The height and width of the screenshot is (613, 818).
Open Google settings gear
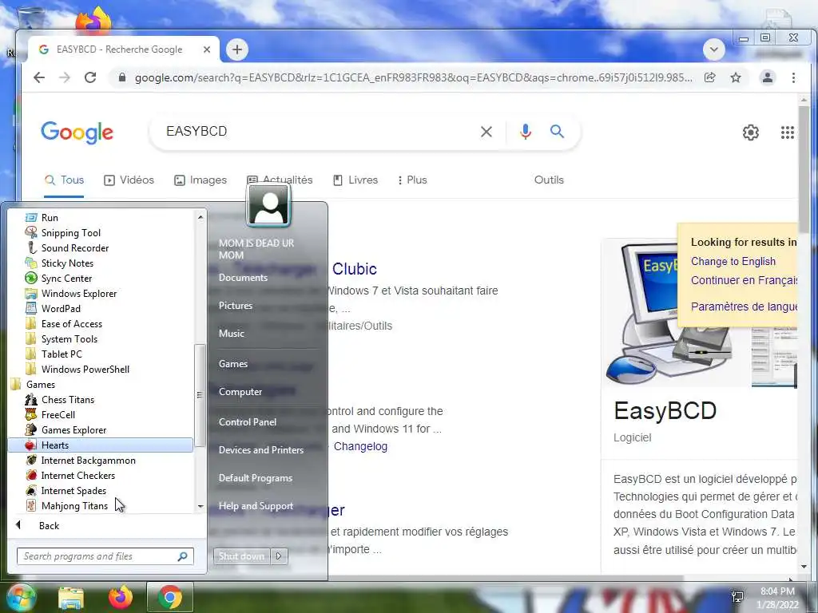[751, 132]
